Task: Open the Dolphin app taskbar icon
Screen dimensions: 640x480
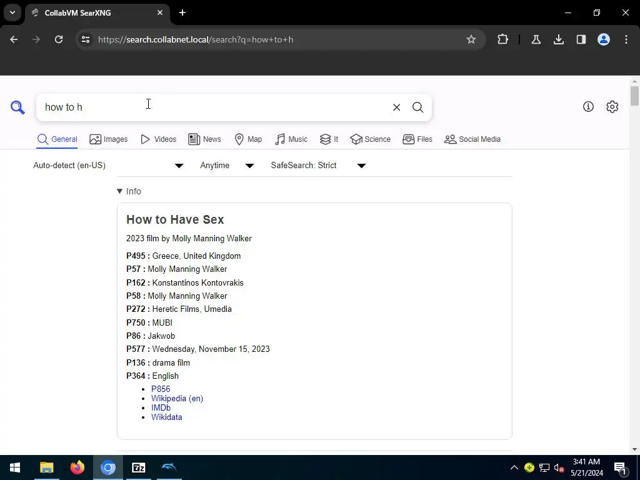Action: click(169, 467)
